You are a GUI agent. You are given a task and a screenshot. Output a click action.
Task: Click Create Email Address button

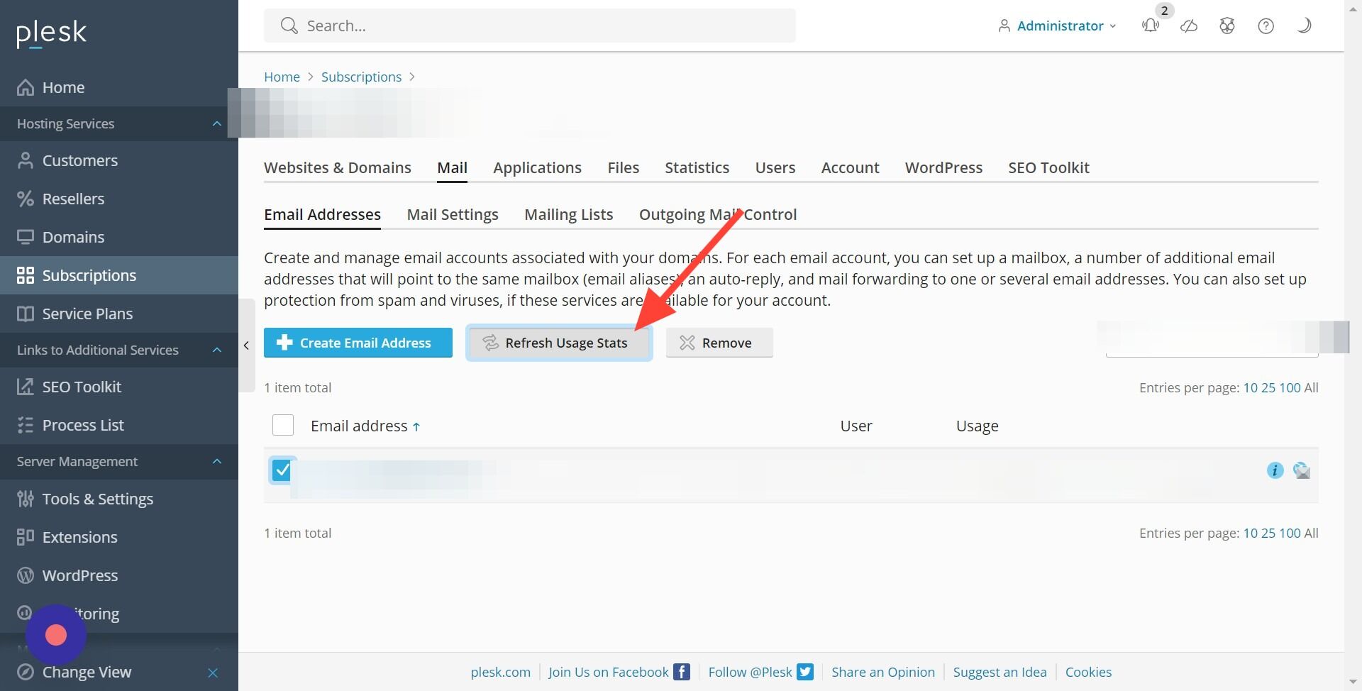click(x=358, y=343)
